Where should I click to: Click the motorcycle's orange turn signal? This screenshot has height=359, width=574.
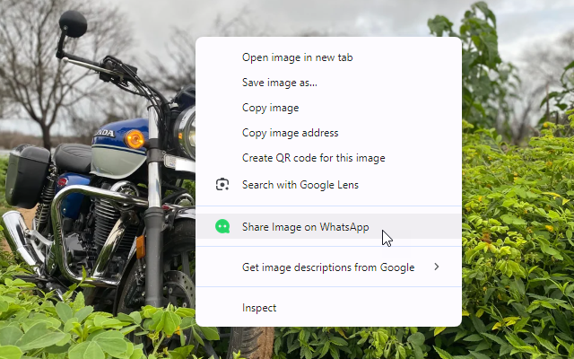[135, 139]
